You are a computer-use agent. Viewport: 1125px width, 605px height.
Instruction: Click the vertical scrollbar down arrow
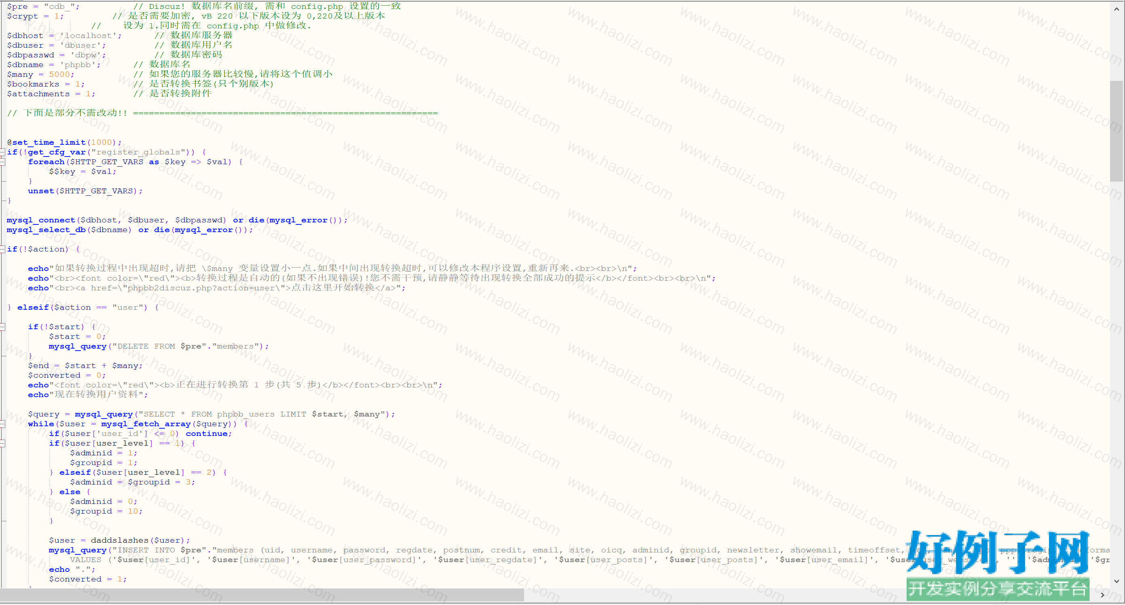(1117, 582)
